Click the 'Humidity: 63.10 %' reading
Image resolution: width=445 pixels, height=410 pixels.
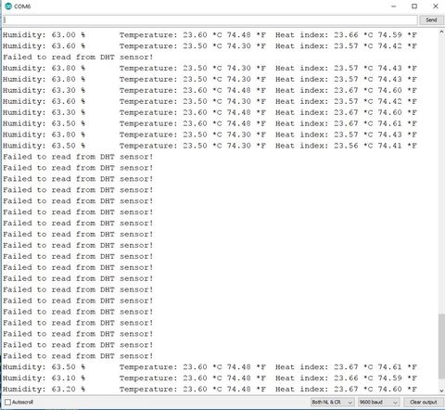tap(44, 378)
